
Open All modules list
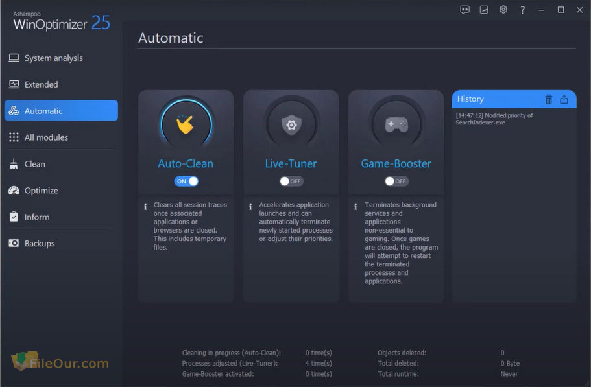point(61,137)
